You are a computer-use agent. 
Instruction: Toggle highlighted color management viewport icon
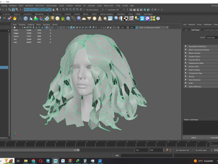[x=137, y=27]
